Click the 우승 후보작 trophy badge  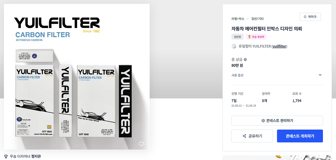click(x=256, y=37)
